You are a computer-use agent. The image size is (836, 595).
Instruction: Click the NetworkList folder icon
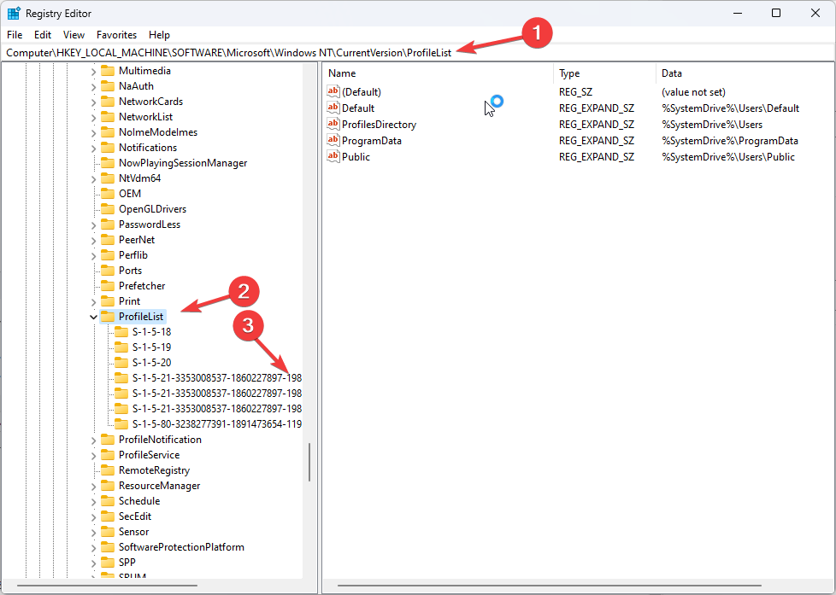tap(108, 117)
